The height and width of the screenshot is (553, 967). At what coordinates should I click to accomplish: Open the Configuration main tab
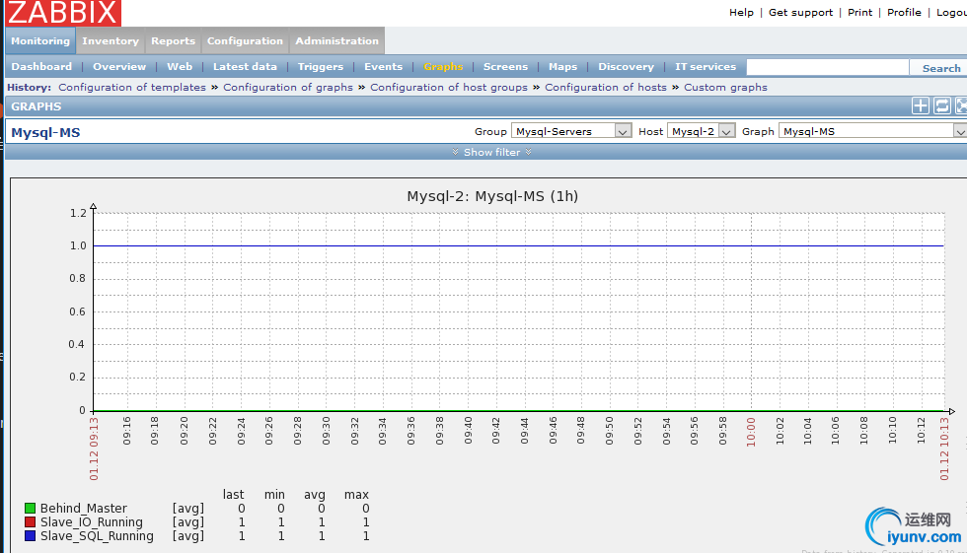tap(245, 40)
